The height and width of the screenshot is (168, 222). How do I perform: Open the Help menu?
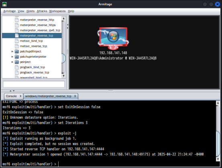pos(71,11)
